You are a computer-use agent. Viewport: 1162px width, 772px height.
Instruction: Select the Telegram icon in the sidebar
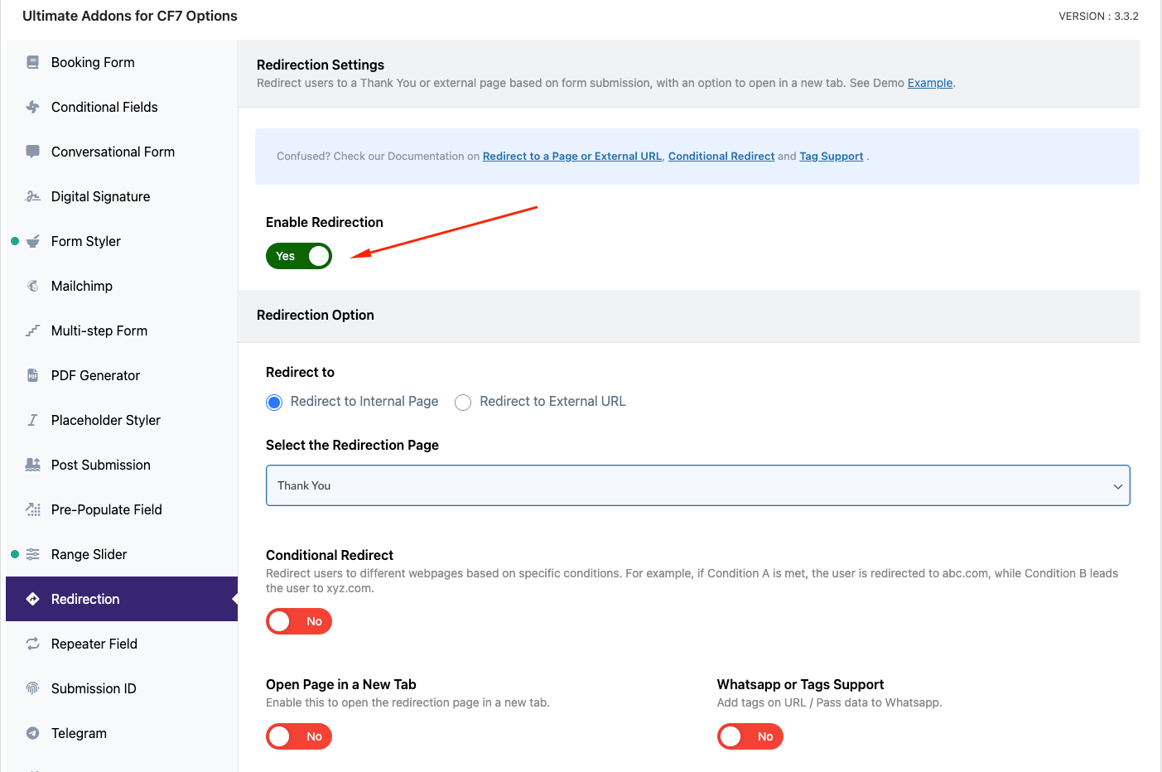33,733
